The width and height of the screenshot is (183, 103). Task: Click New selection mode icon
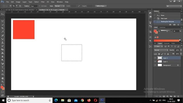pos(11,6)
